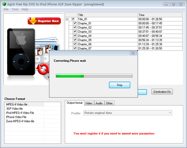Toggle the Chapter_07 checkbox
The image size is (187, 148).
75,48
